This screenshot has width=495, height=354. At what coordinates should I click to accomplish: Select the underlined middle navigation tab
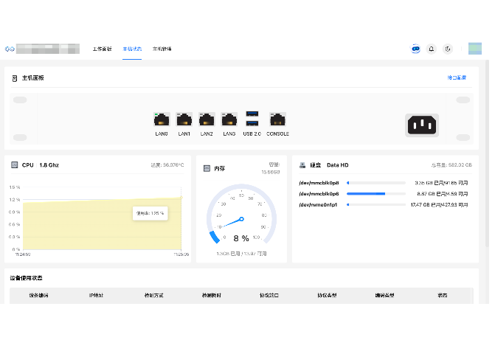pos(132,49)
